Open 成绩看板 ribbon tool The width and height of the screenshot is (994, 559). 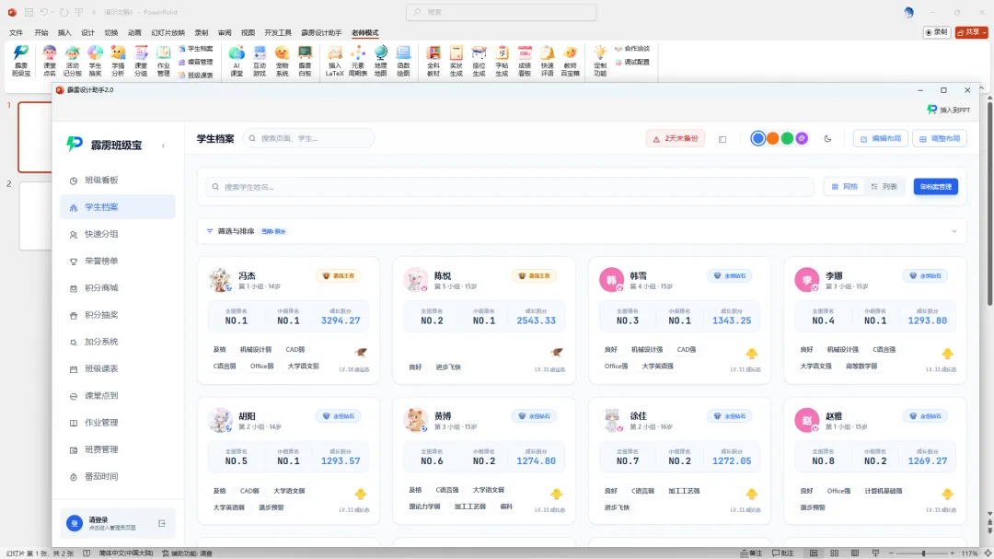(x=525, y=61)
